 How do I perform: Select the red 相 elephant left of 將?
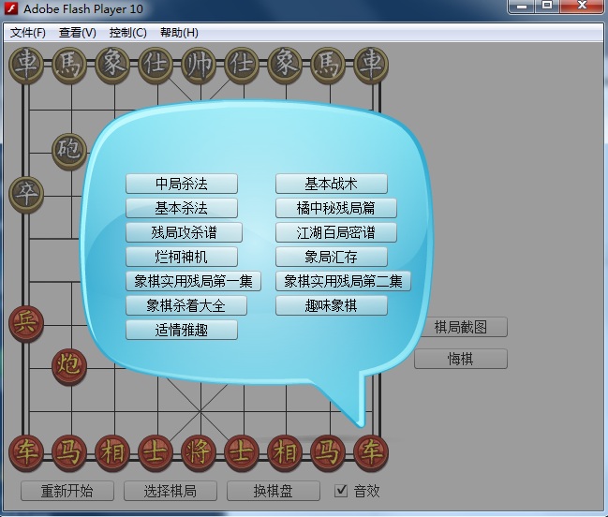point(112,453)
